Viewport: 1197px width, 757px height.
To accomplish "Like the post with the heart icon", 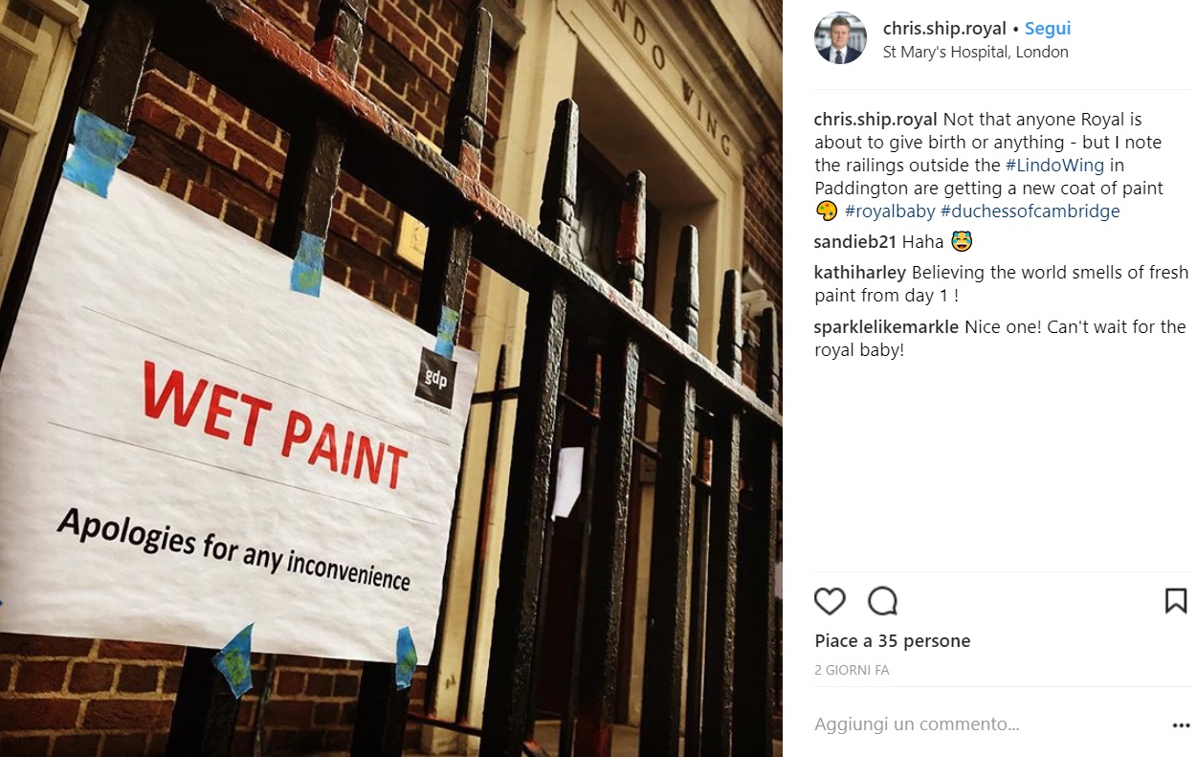I will [830, 601].
